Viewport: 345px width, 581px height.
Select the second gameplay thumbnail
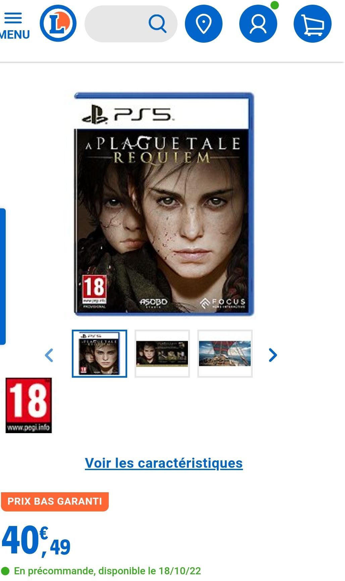(162, 354)
